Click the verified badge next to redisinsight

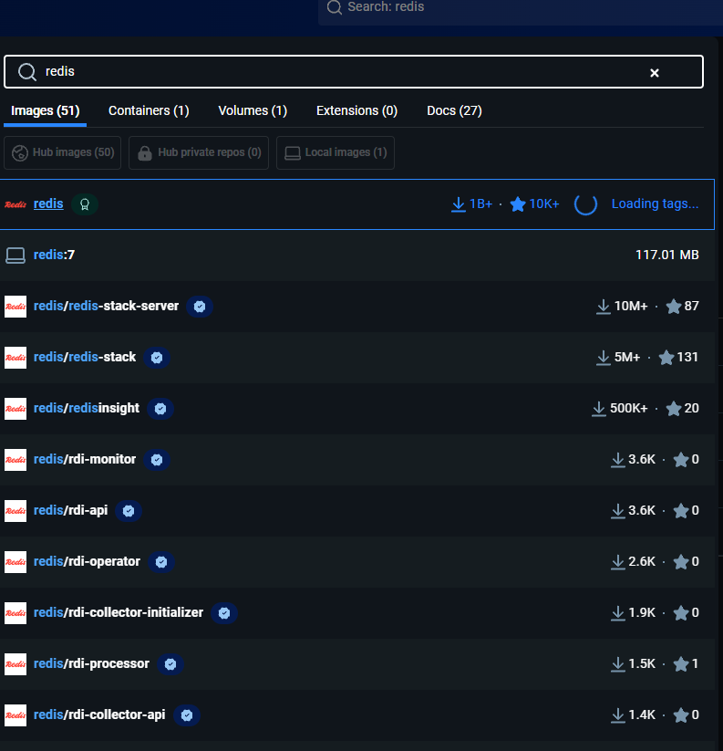pyautogui.click(x=160, y=409)
